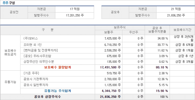Click the 상장주선인 의무인수분 row name
Screen dimensions: 195x100
(39, 62)
